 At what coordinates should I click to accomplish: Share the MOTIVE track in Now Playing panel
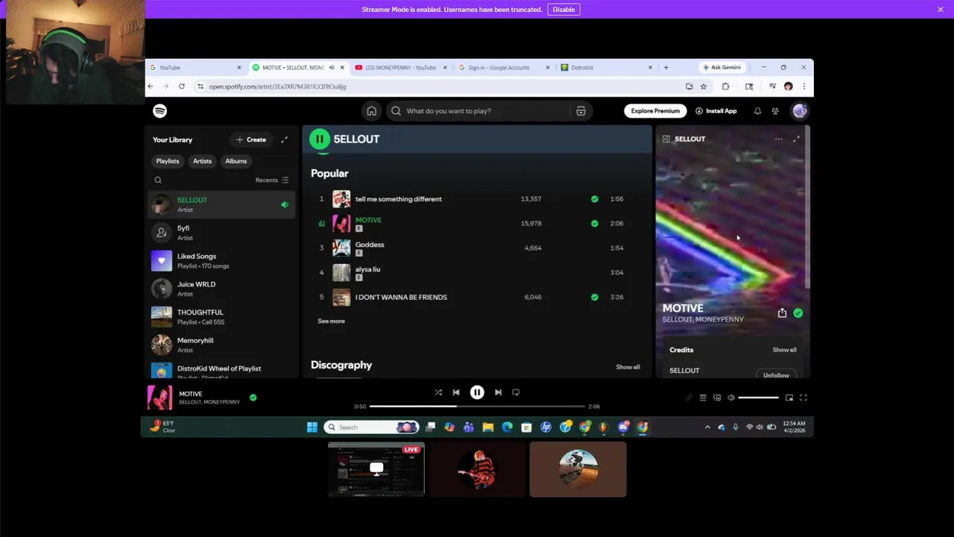tap(782, 313)
